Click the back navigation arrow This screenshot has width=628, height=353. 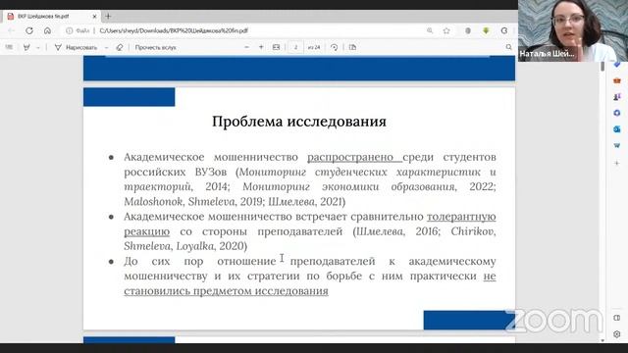(11, 30)
